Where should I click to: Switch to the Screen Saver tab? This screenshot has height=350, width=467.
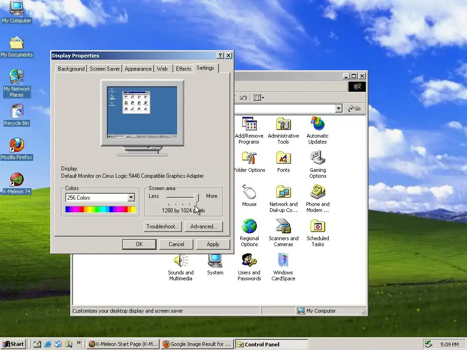click(104, 69)
